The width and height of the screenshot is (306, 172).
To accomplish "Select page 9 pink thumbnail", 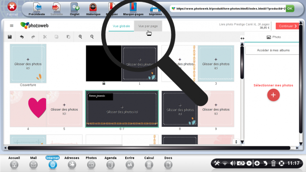I will pos(216,109).
